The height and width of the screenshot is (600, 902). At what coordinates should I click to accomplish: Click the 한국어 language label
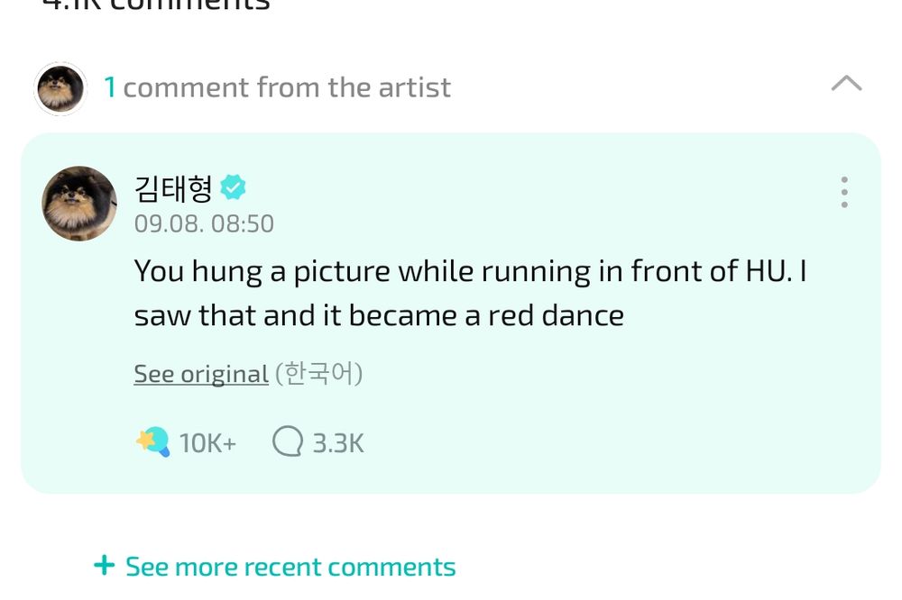[318, 373]
